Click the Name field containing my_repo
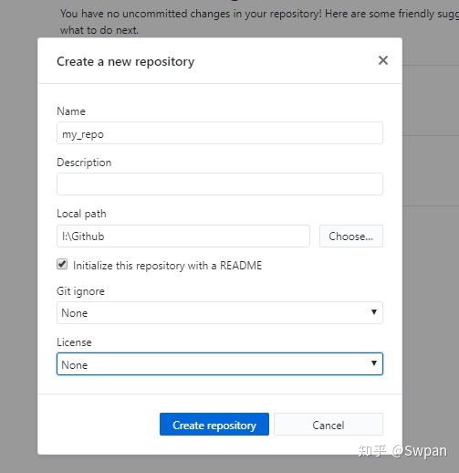The width and height of the screenshot is (459, 473). 220,133
